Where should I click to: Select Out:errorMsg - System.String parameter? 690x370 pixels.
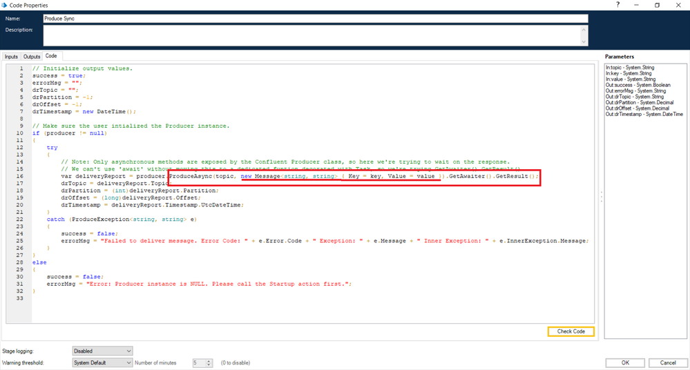pyautogui.click(x=635, y=90)
